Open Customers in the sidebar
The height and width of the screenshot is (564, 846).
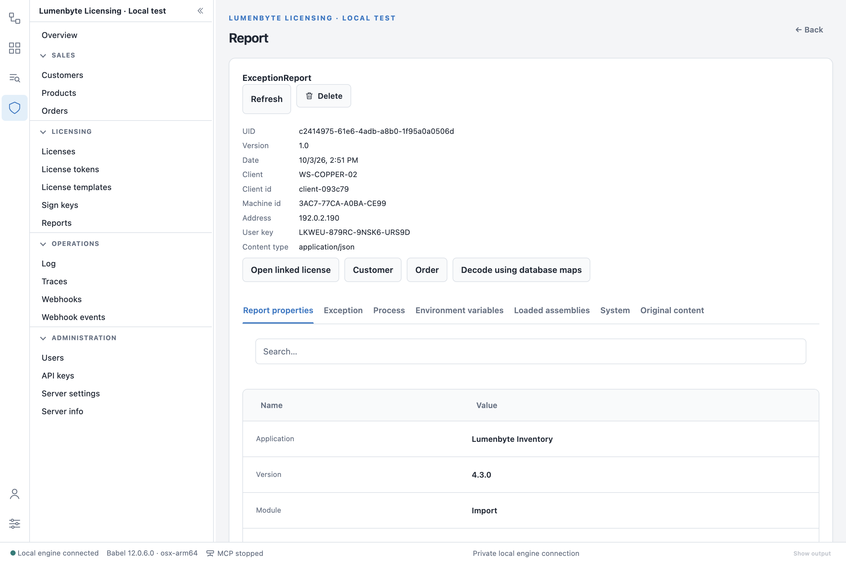coord(62,75)
